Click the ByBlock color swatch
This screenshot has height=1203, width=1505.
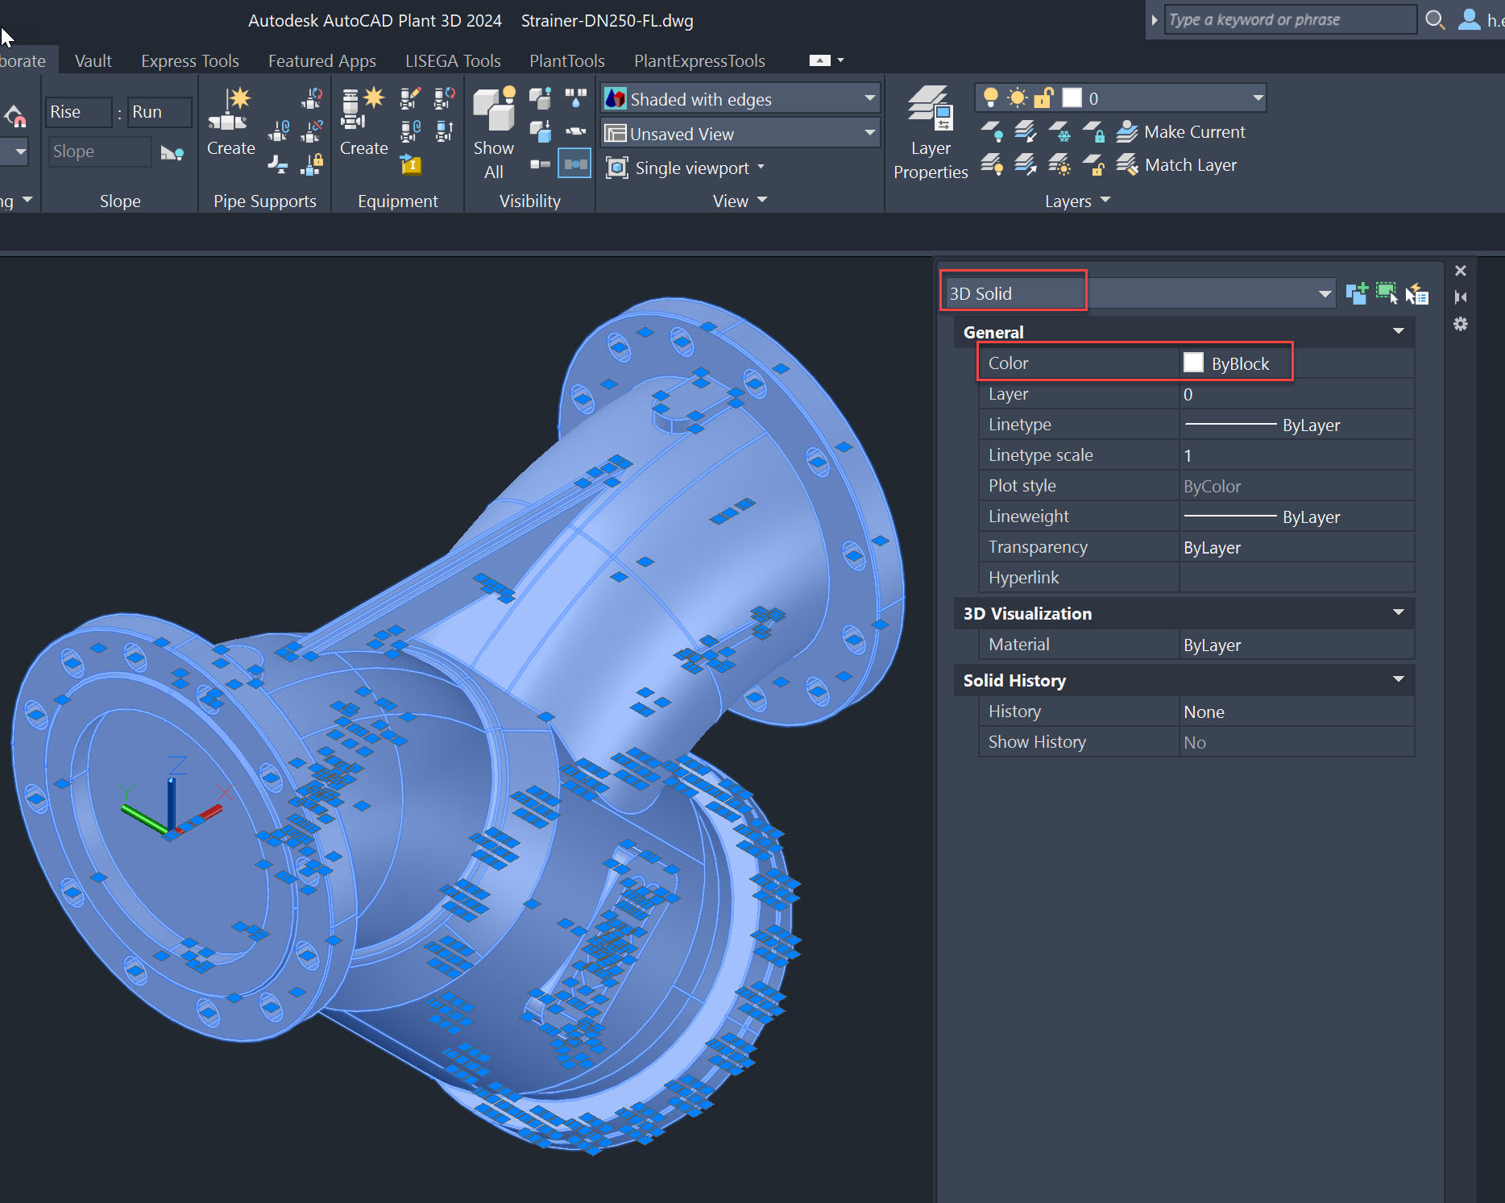(x=1193, y=362)
